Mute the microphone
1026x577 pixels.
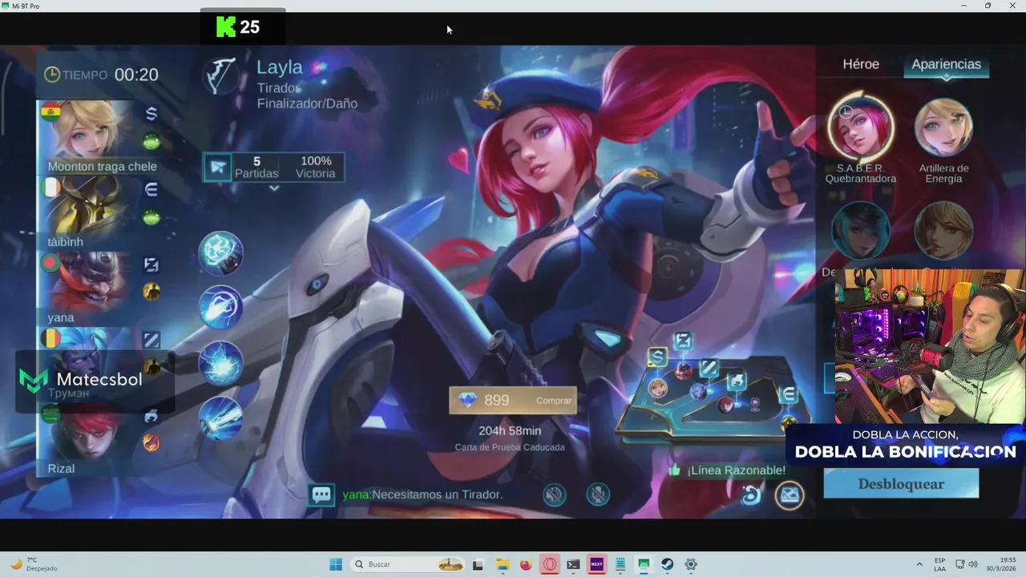click(x=598, y=495)
